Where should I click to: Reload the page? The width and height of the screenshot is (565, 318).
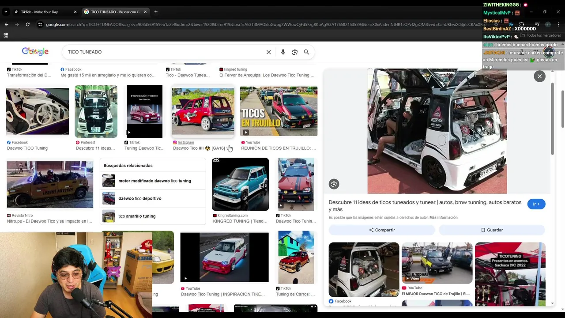click(27, 24)
